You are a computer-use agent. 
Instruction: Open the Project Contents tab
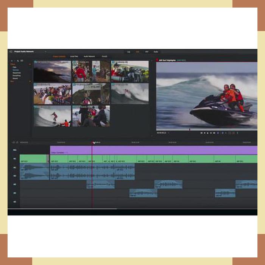point(59,56)
